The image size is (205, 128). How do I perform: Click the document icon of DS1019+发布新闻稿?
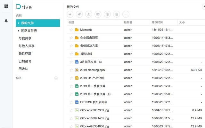click(77, 102)
